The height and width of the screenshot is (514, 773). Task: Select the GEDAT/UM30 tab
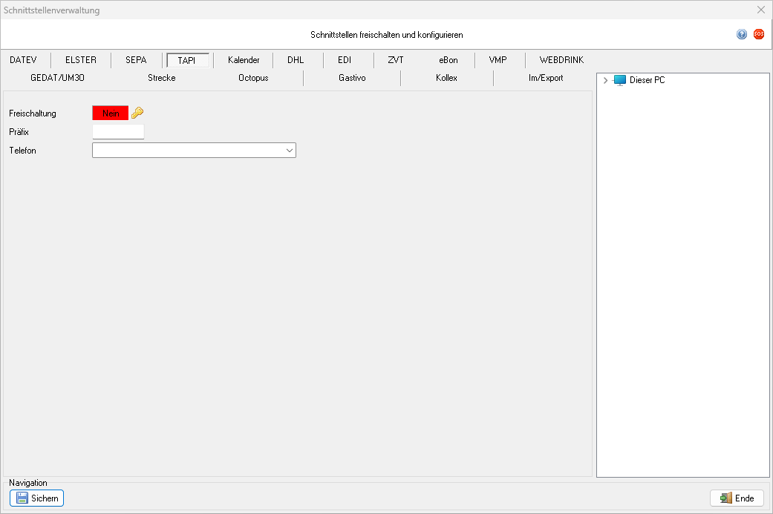(63, 78)
